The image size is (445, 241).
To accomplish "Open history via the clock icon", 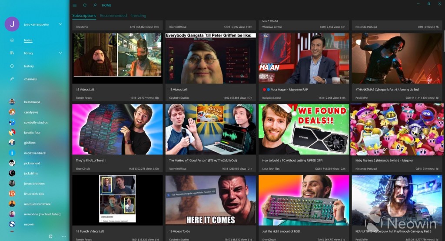I will tap(12, 66).
